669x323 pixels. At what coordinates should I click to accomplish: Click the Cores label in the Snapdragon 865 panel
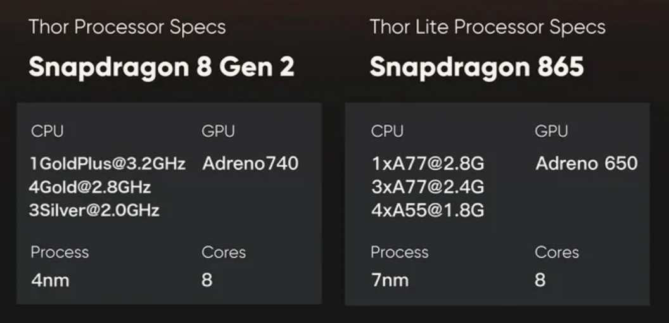click(557, 252)
